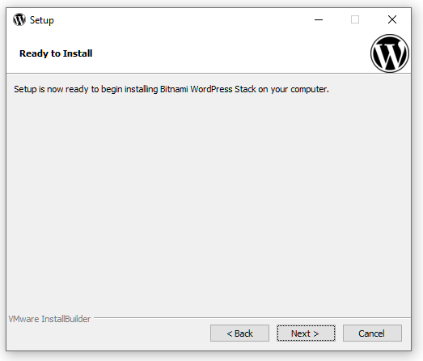This screenshot has height=361, width=423.
Task: Click the word 'Install' in the heading
Action: pyautogui.click(x=78, y=53)
